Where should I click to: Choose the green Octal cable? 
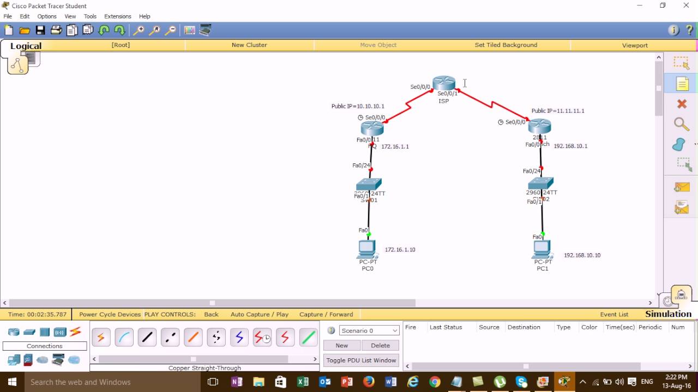[x=309, y=338]
